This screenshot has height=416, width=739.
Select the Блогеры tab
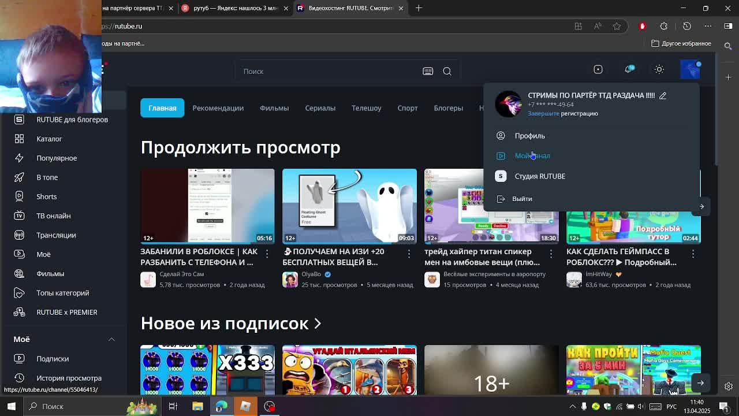449,108
